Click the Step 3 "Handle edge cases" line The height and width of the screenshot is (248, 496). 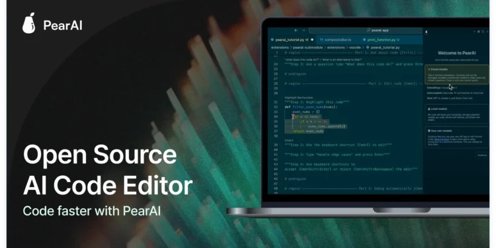(337, 154)
